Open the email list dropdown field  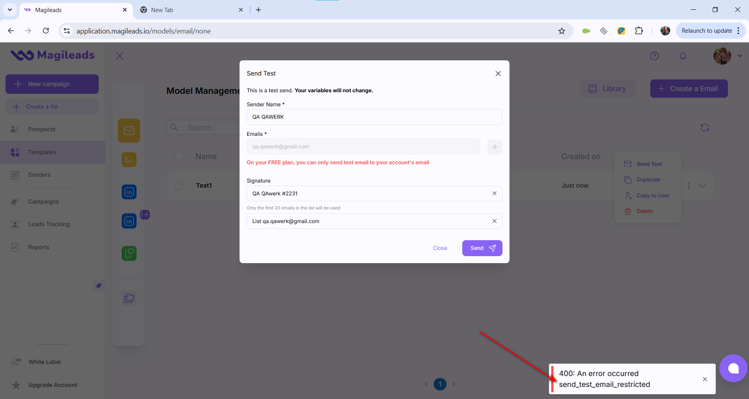tap(374, 221)
